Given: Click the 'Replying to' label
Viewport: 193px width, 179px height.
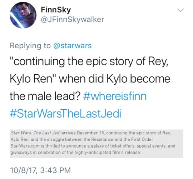Looking at the screenshot, I should 30,46.
